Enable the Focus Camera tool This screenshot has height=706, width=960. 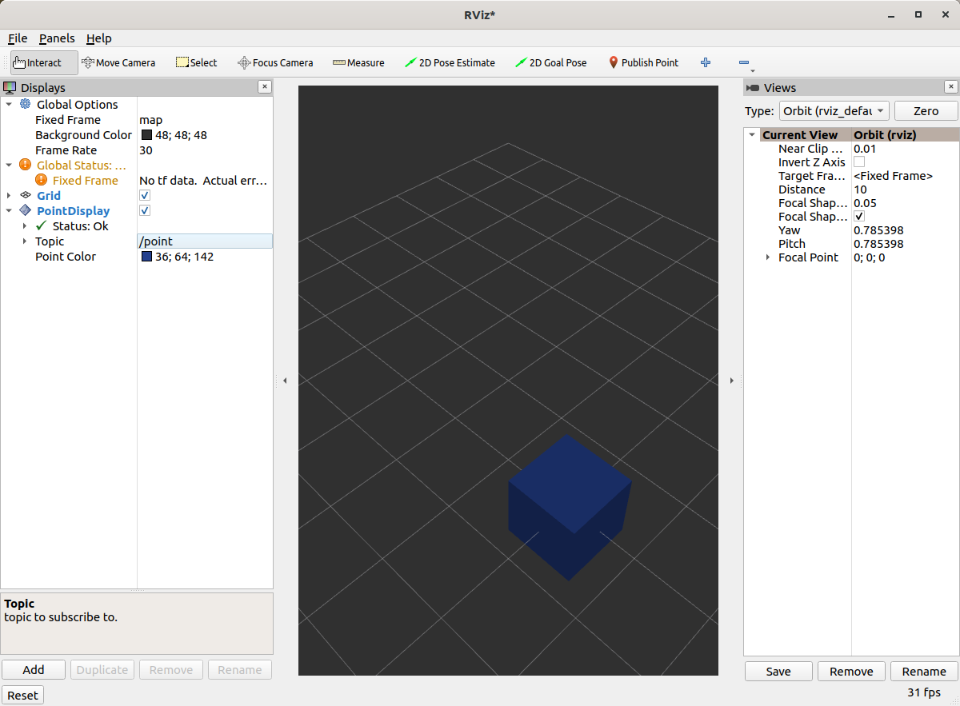(275, 62)
